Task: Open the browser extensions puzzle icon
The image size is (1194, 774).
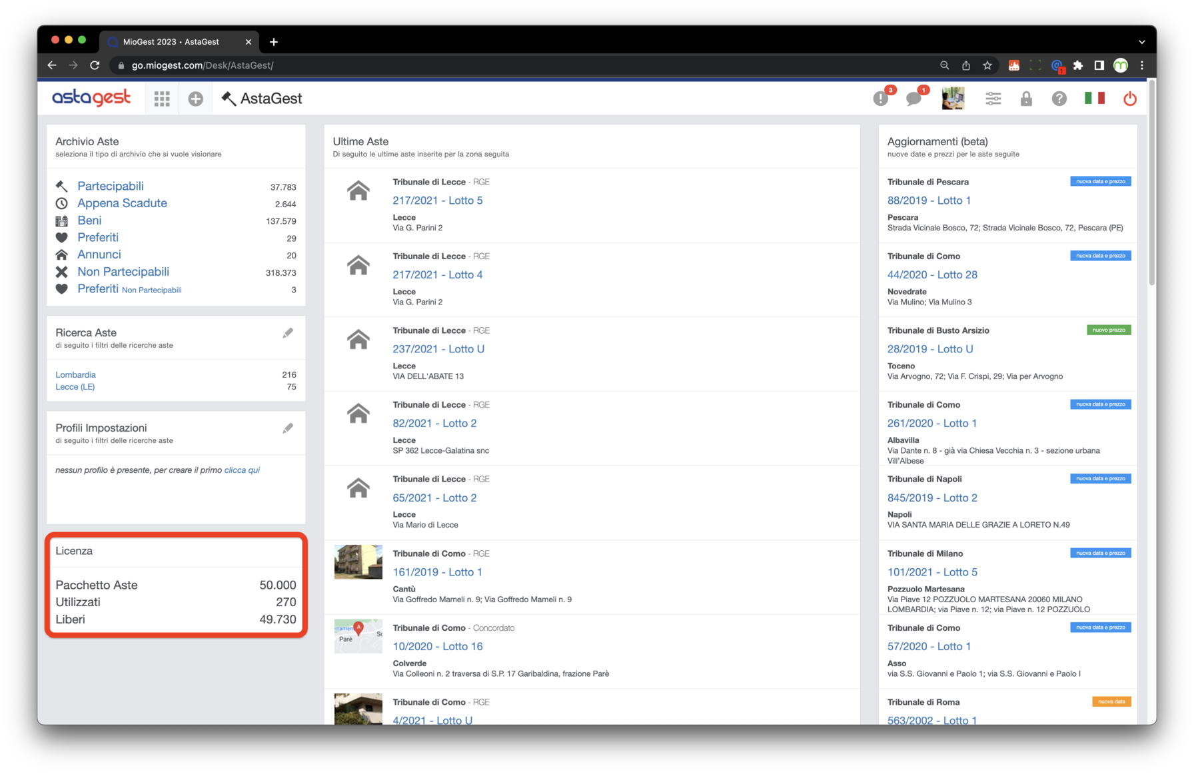Action: 1078,65
